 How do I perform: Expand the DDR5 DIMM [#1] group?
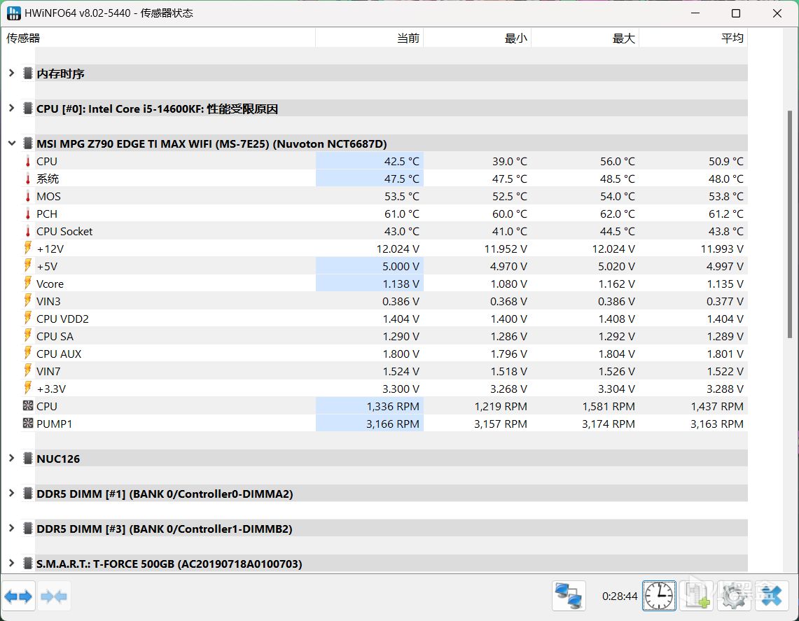coord(11,493)
